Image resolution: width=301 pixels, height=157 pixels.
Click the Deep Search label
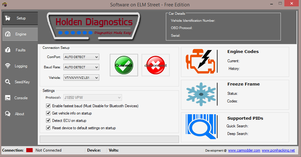pyautogui.click(x=238, y=134)
